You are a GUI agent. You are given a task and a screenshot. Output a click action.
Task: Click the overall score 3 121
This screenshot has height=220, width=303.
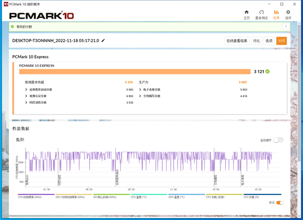[x=259, y=72]
